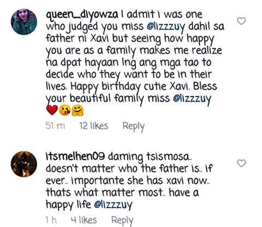The height and width of the screenshot is (227, 262).
Task: Click the 1 h timestamp
Action: click(51, 220)
